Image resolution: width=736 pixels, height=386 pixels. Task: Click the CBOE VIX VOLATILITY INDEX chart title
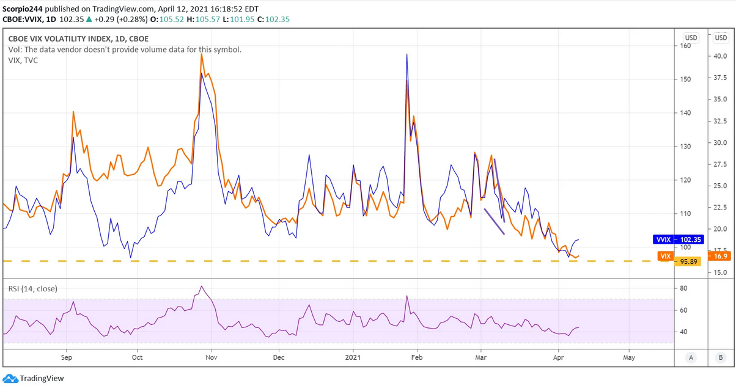click(78, 38)
